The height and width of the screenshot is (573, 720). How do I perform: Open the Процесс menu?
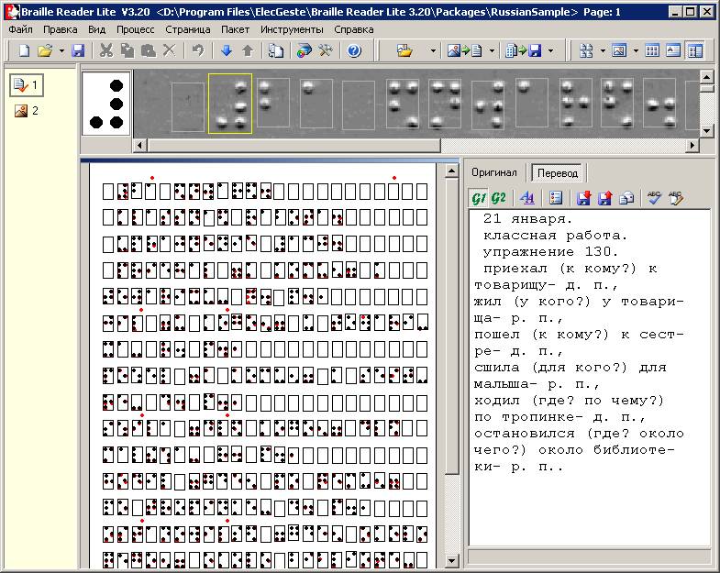(136, 29)
